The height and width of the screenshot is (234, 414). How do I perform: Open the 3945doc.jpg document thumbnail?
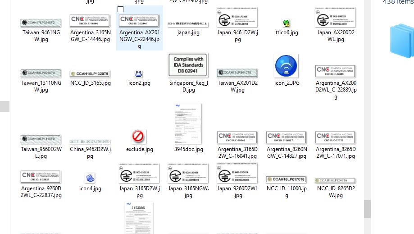(x=188, y=124)
